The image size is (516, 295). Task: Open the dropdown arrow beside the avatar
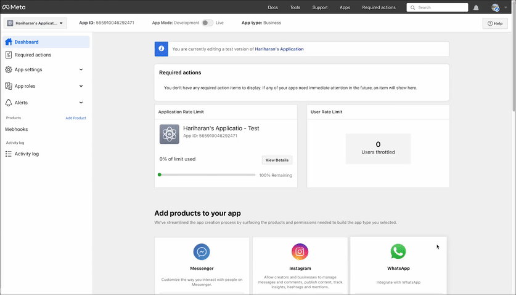pyautogui.click(x=506, y=7)
